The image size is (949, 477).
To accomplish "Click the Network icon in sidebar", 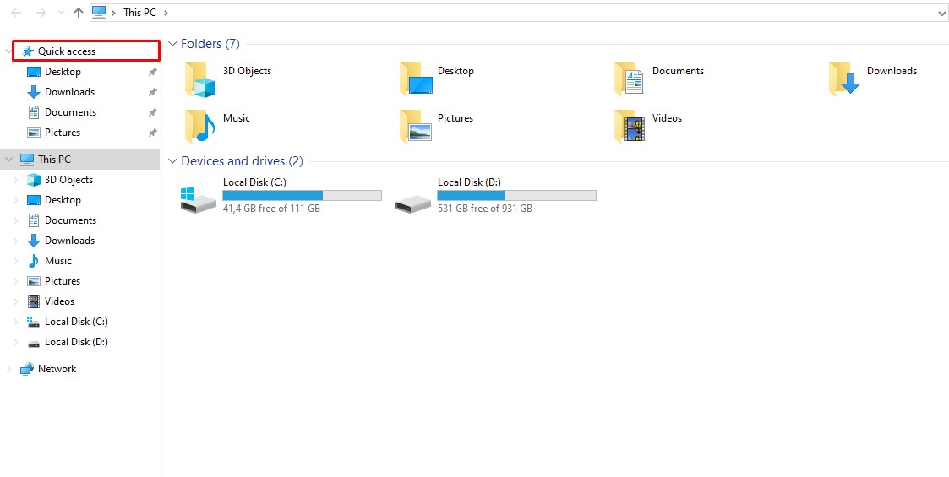I will click(x=27, y=369).
